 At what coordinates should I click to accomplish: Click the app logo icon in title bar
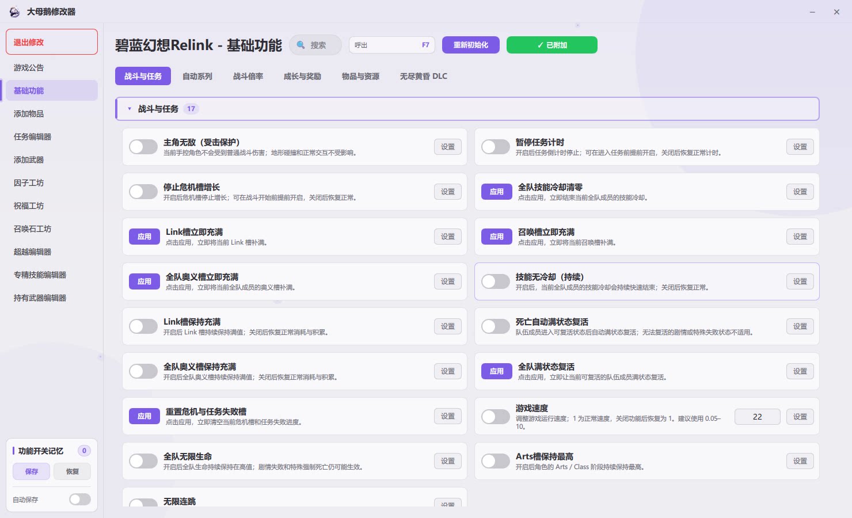pyautogui.click(x=14, y=12)
